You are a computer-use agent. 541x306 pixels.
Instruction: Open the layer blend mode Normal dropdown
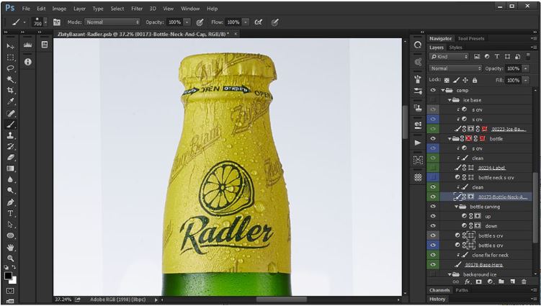pyautogui.click(x=455, y=68)
